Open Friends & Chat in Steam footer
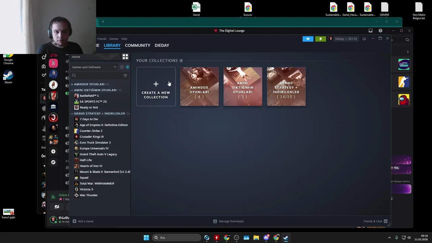This screenshot has width=432, height=243. pyautogui.click(x=375, y=221)
